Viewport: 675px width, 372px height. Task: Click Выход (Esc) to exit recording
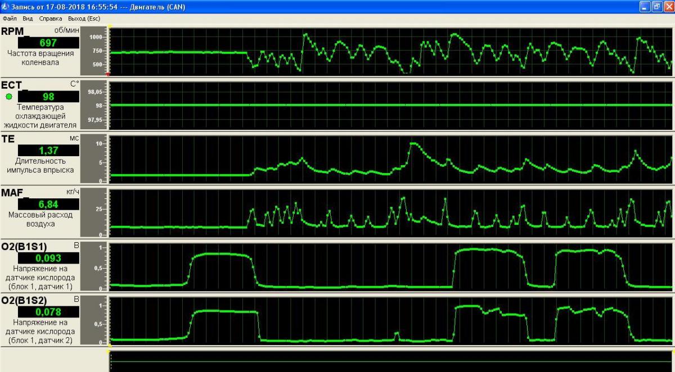click(84, 19)
